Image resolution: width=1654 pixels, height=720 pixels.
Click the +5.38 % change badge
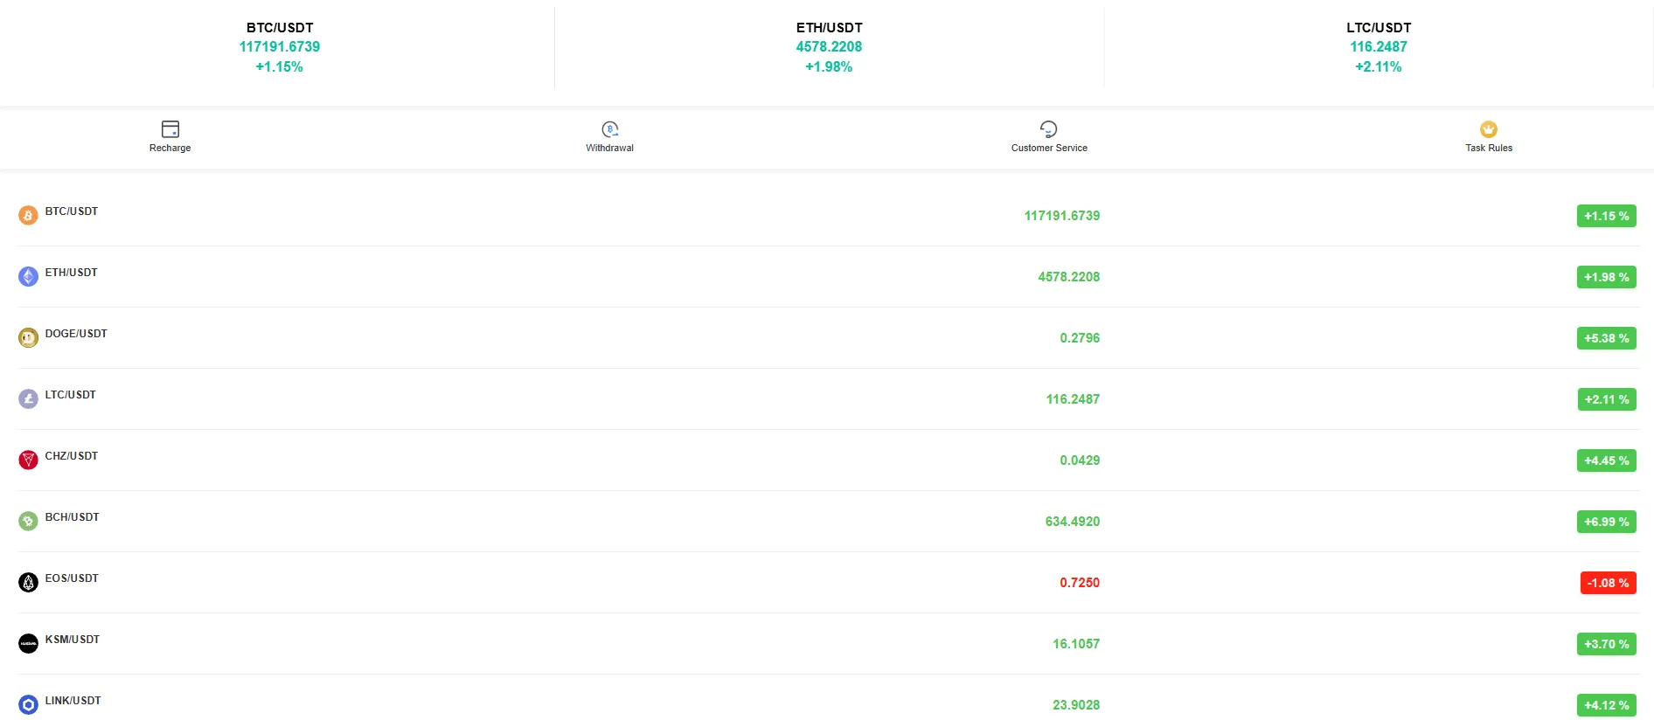(1606, 338)
